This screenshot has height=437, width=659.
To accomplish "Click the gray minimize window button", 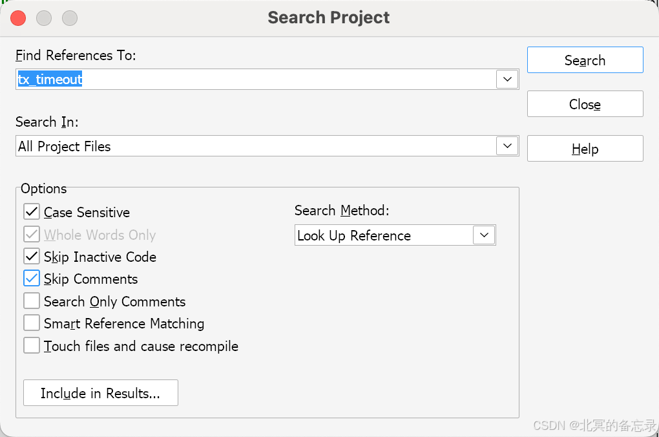I will tap(44, 18).
